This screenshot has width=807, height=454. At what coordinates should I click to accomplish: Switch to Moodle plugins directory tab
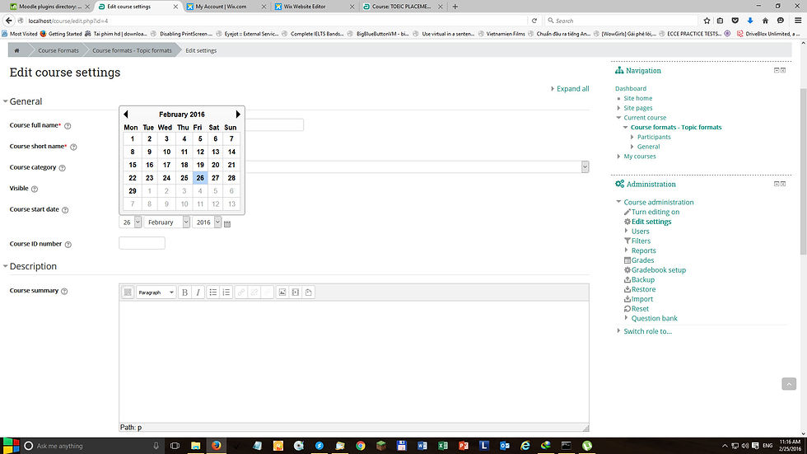coord(50,7)
